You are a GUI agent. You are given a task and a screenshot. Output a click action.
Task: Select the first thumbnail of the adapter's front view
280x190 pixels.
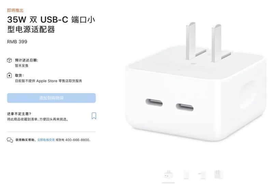[168, 174]
